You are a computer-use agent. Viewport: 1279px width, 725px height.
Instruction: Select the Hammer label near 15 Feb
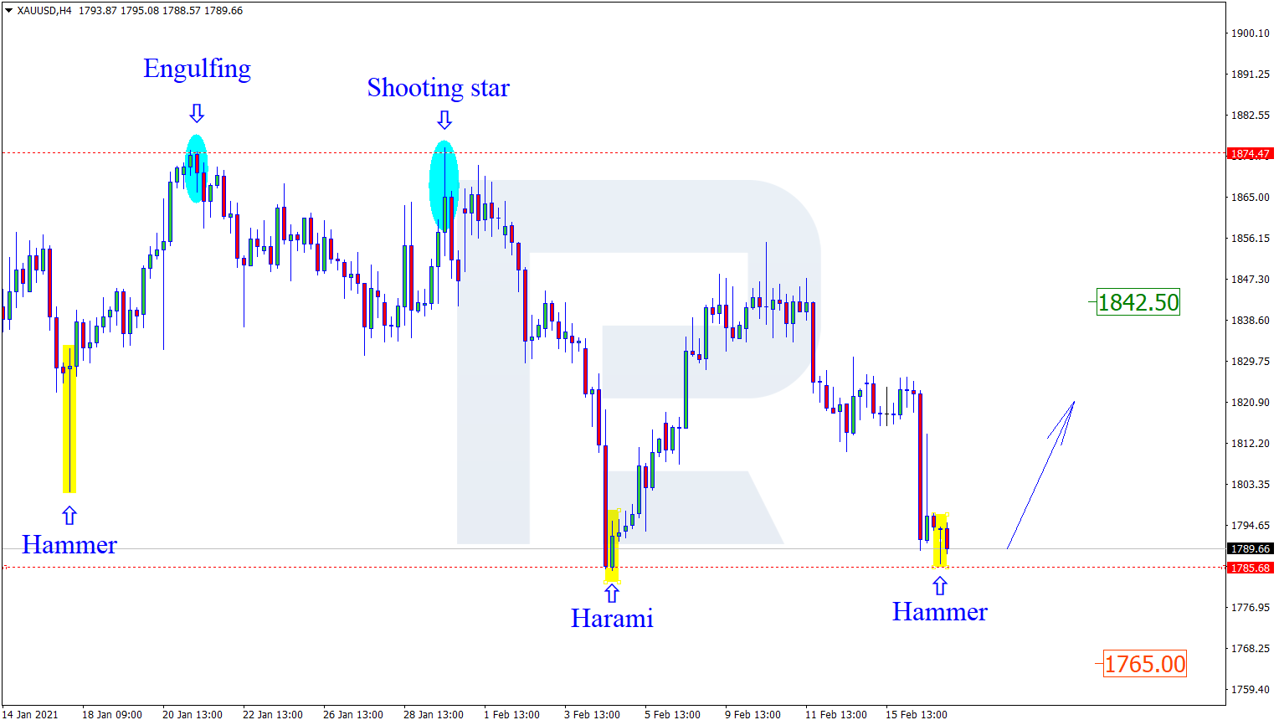(x=939, y=612)
